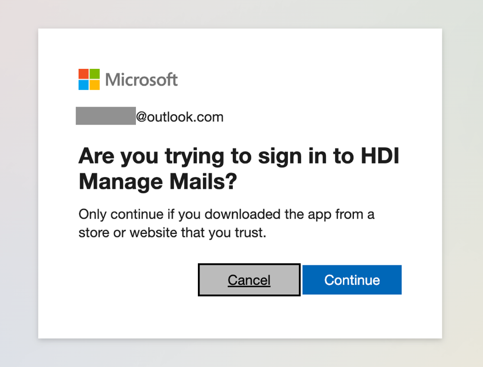Click "Only continue if you downloaded" text

click(180, 214)
